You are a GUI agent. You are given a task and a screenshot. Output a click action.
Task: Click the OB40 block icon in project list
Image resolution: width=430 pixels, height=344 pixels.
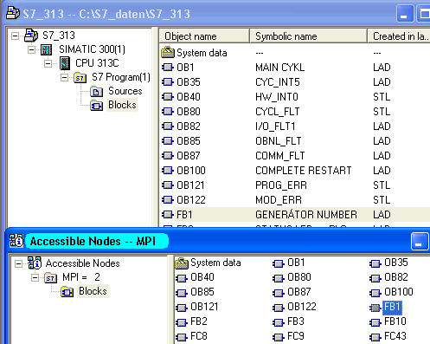tap(168, 97)
